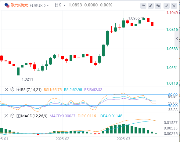The height and width of the screenshot is (142, 180).
Task: Click the 1.1049 price axis label
Action: coord(172,13)
